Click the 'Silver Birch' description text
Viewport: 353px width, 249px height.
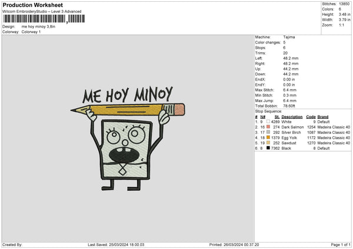pos(291,133)
